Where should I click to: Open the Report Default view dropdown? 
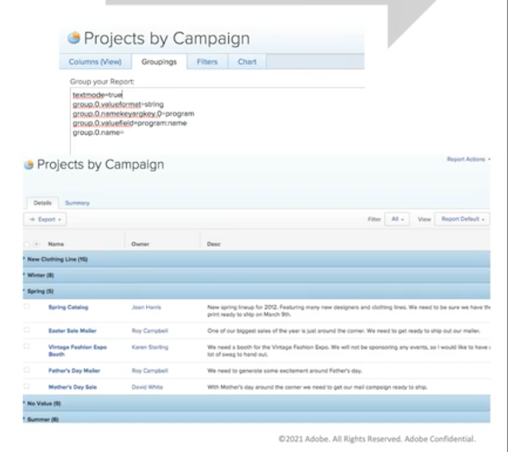[x=462, y=219]
